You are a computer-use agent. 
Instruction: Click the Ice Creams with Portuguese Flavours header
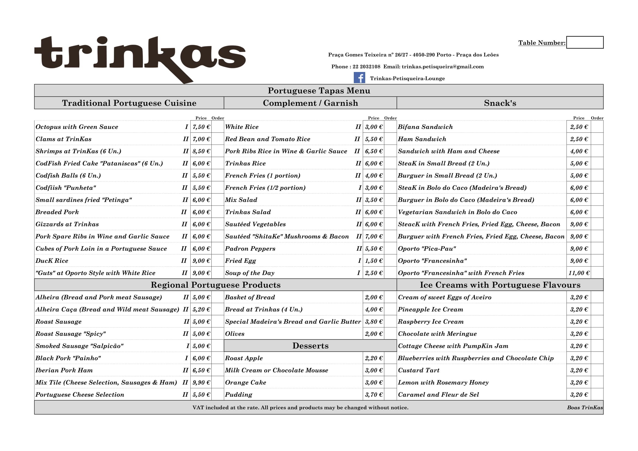(500, 285)
